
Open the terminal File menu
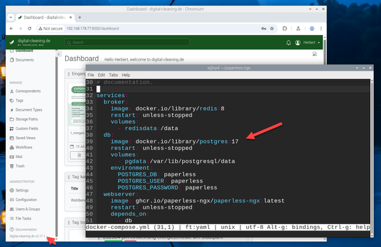tap(91, 75)
